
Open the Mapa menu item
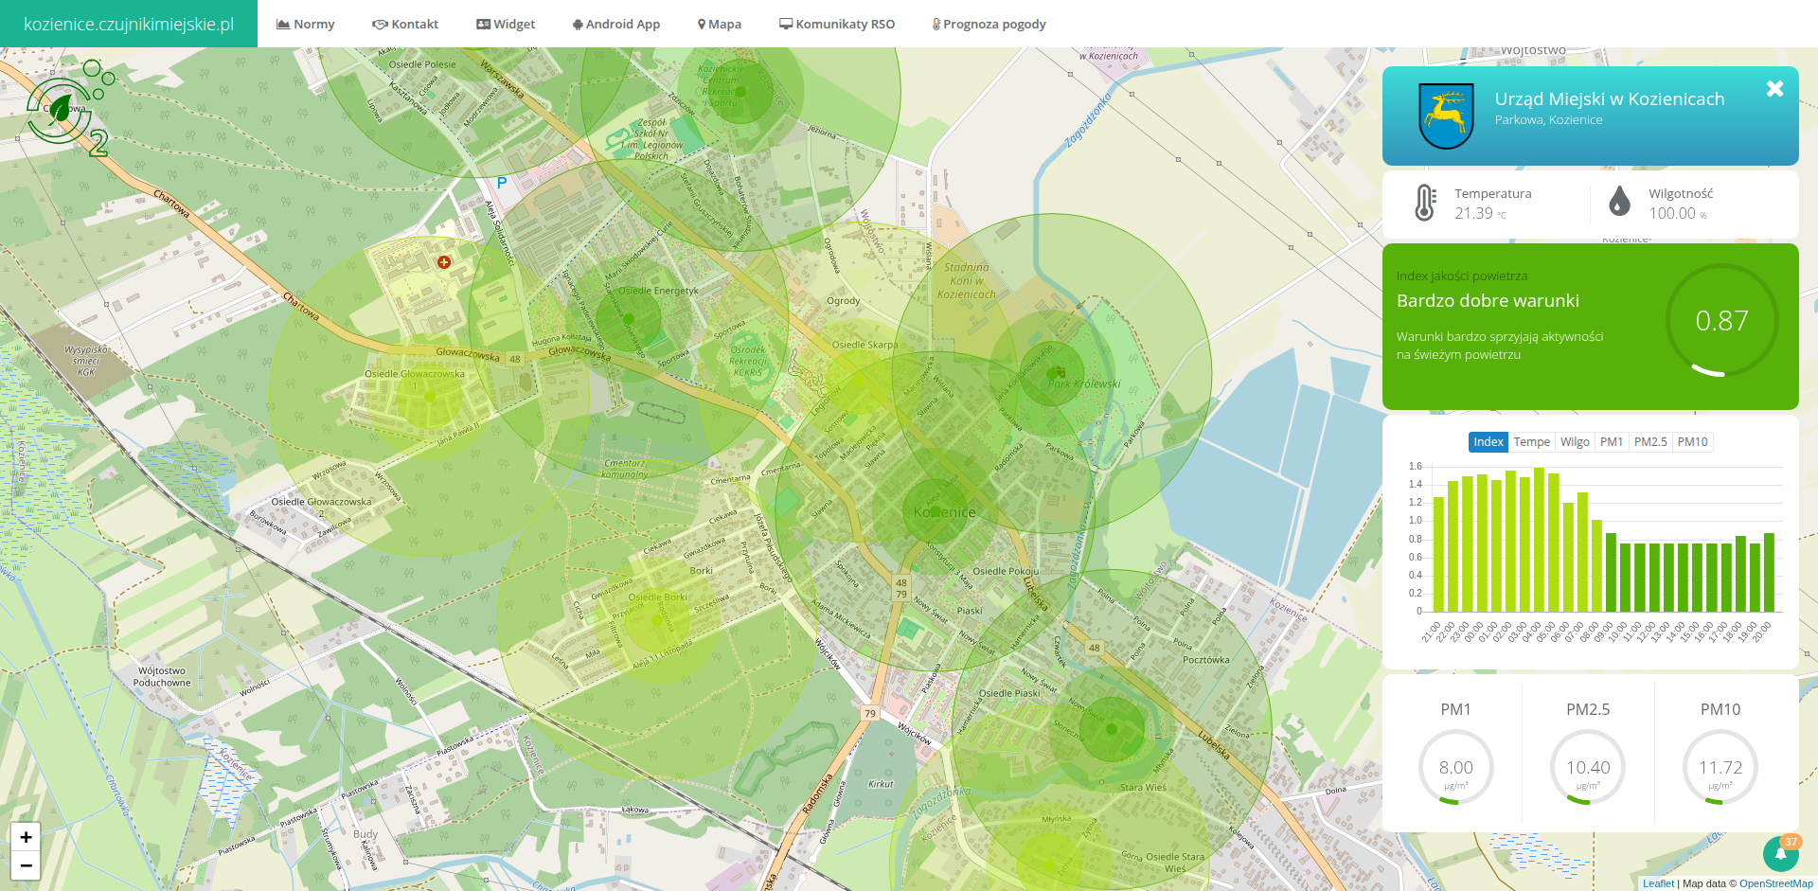720,24
